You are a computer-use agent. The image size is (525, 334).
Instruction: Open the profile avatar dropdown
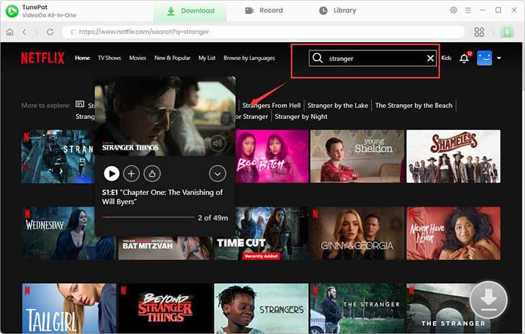pos(489,59)
